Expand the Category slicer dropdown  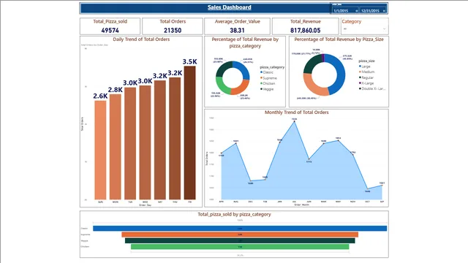pos(384,29)
